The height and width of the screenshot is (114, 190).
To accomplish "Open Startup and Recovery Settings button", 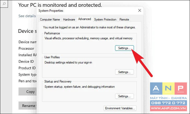I will [x=124, y=96].
